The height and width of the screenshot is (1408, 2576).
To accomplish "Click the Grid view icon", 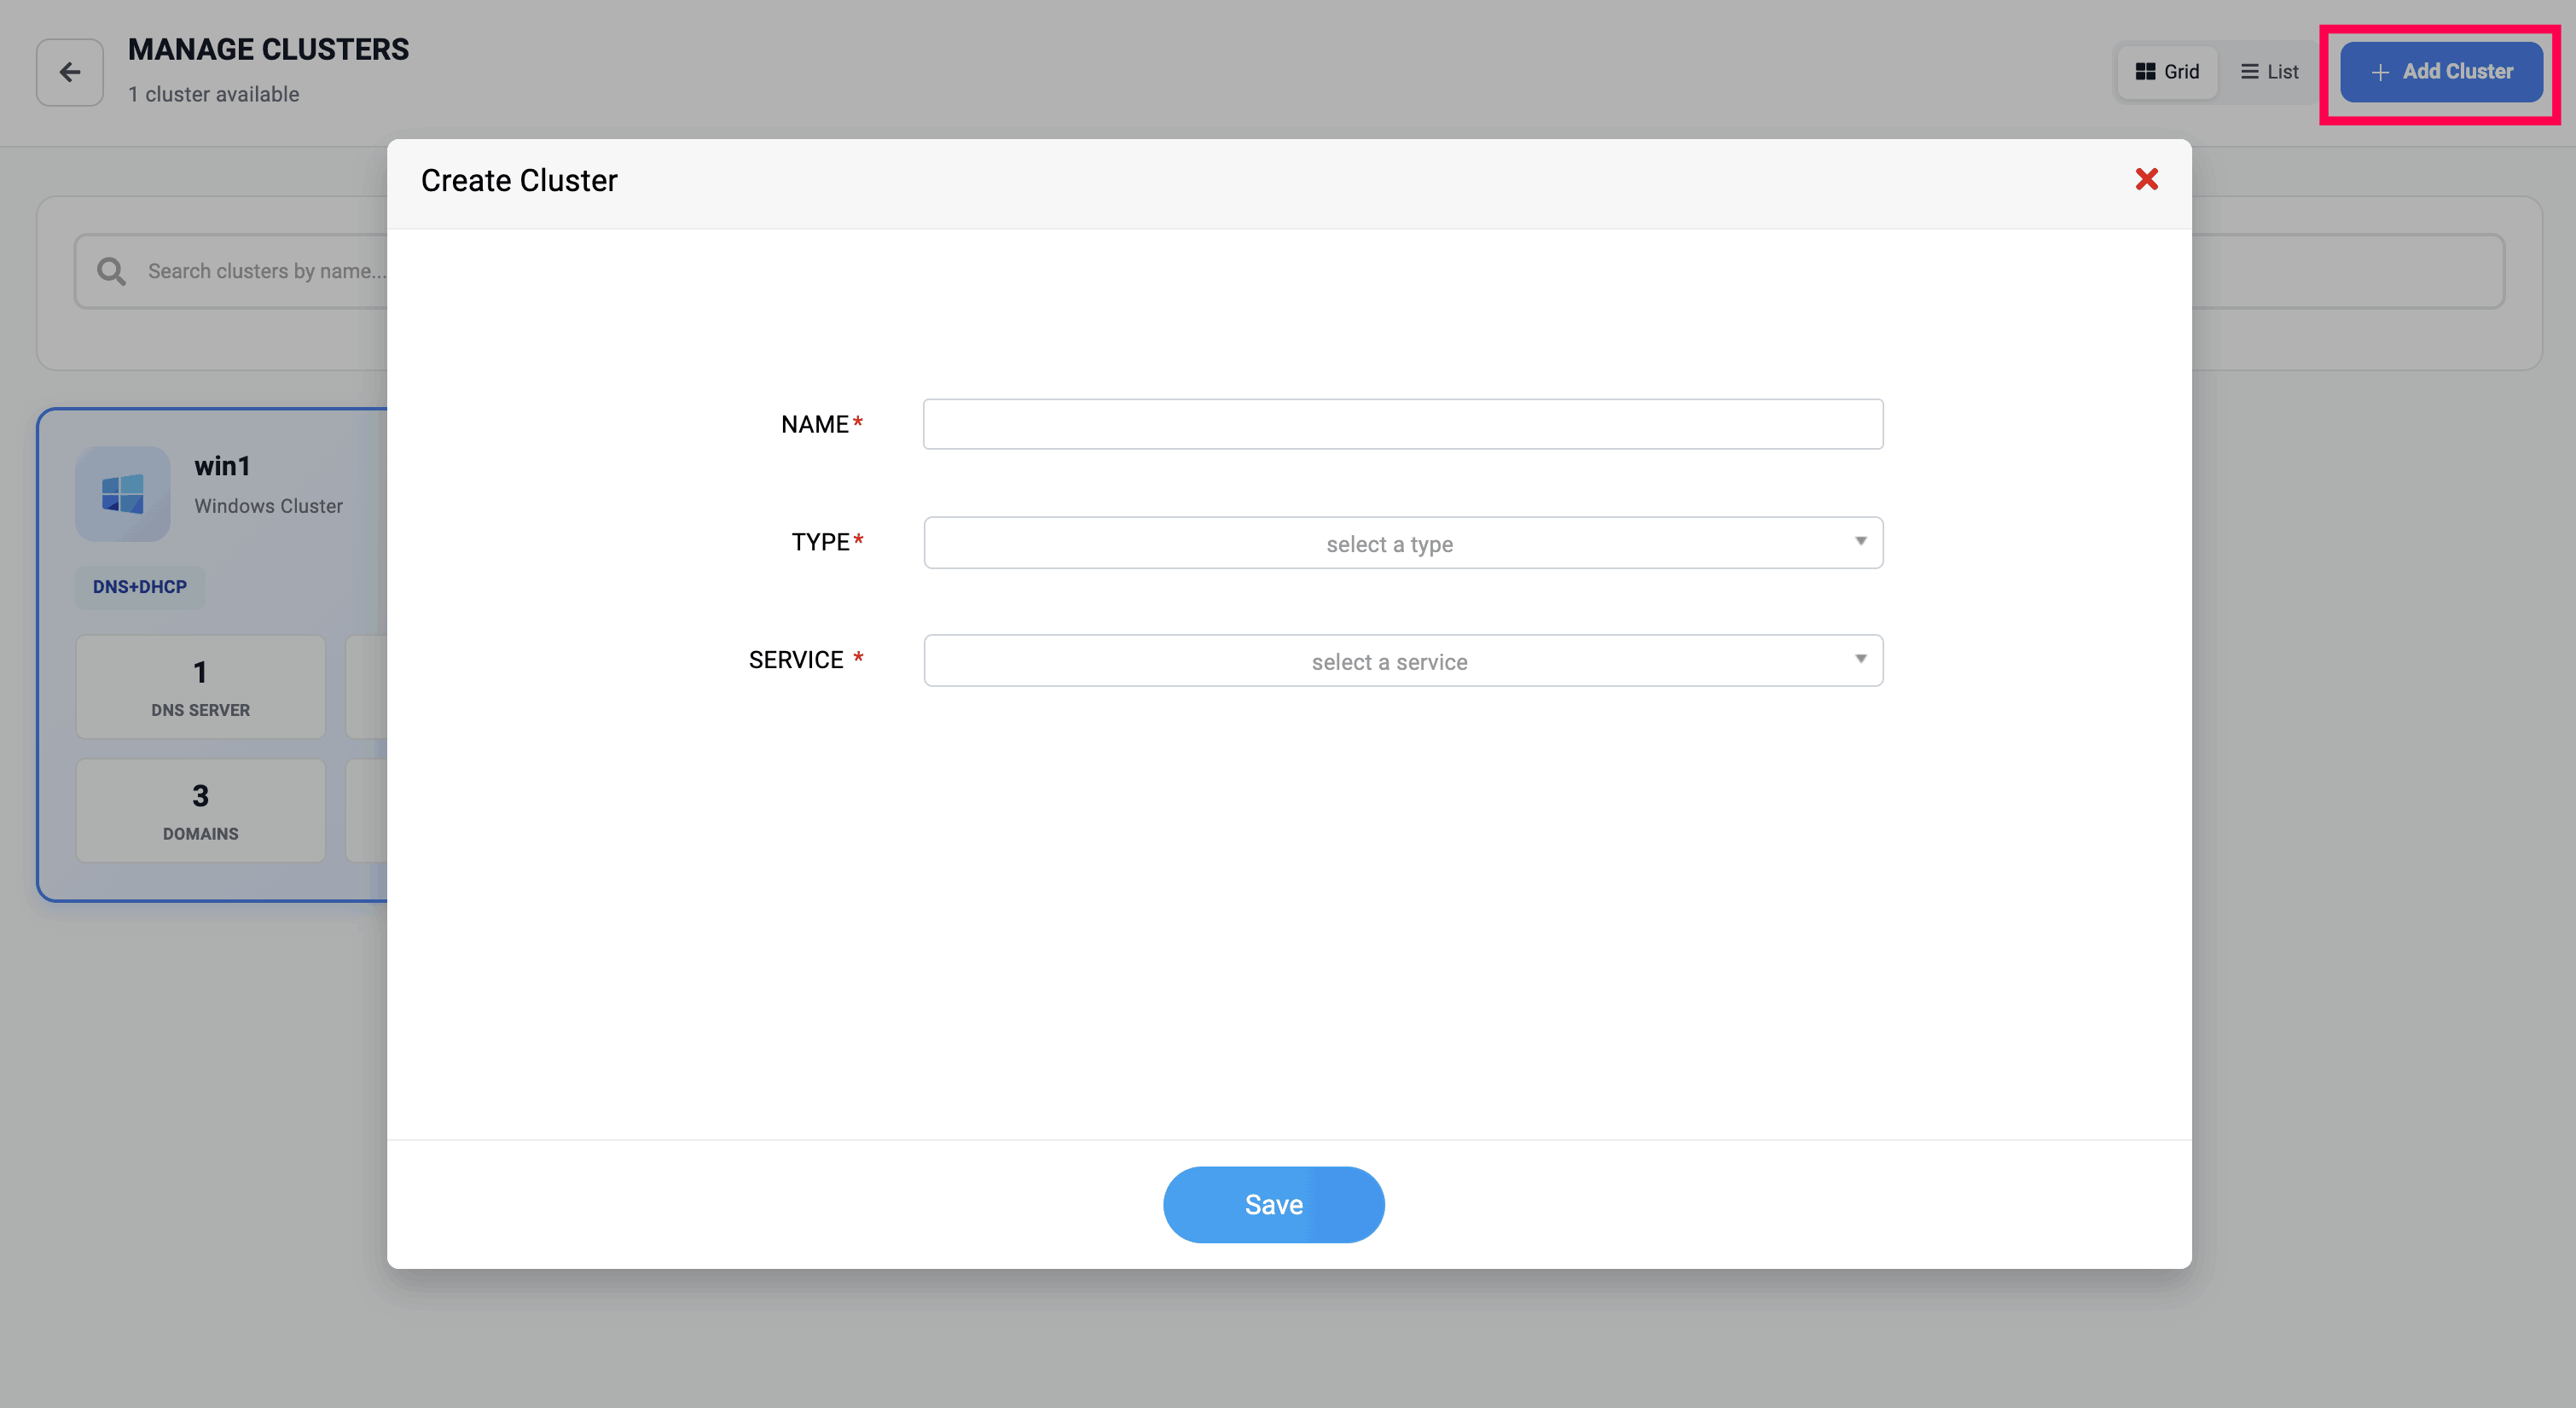I will pos(2145,72).
